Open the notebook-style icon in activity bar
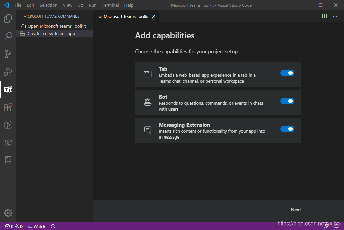344x230 pixels. pos(8,160)
